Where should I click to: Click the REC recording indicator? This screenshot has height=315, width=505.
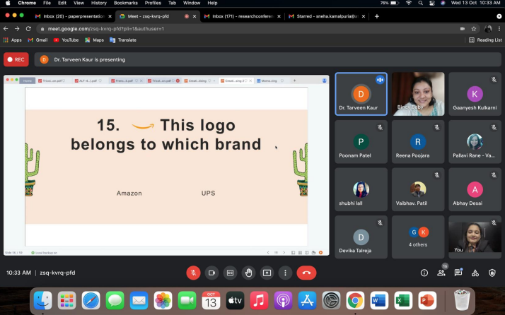tap(16, 59)
